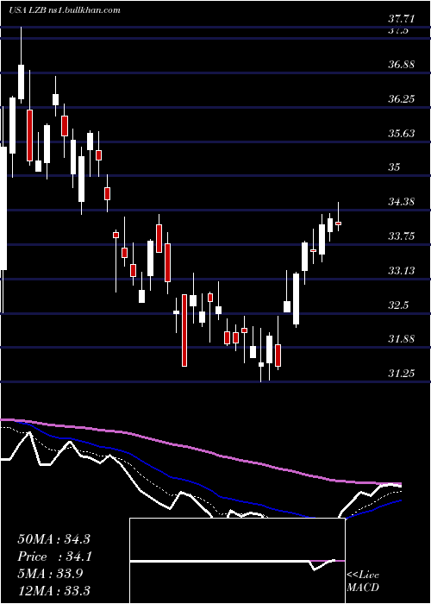Screen dimensions: 431x604
Task: Click the '50MA : 34.3' readout
Action: (53, 538)
